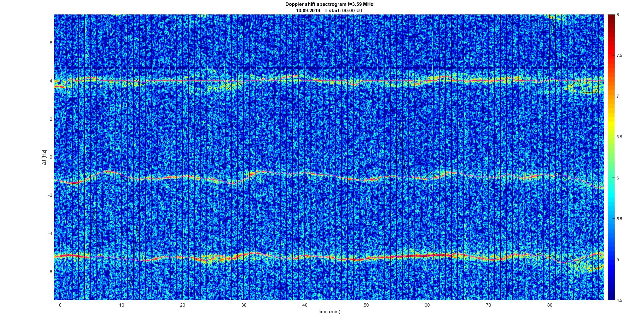The width and height of the screenshot is (642, 322).
Task: Click the x-axis tick label '10'
Action: (121, 305)
